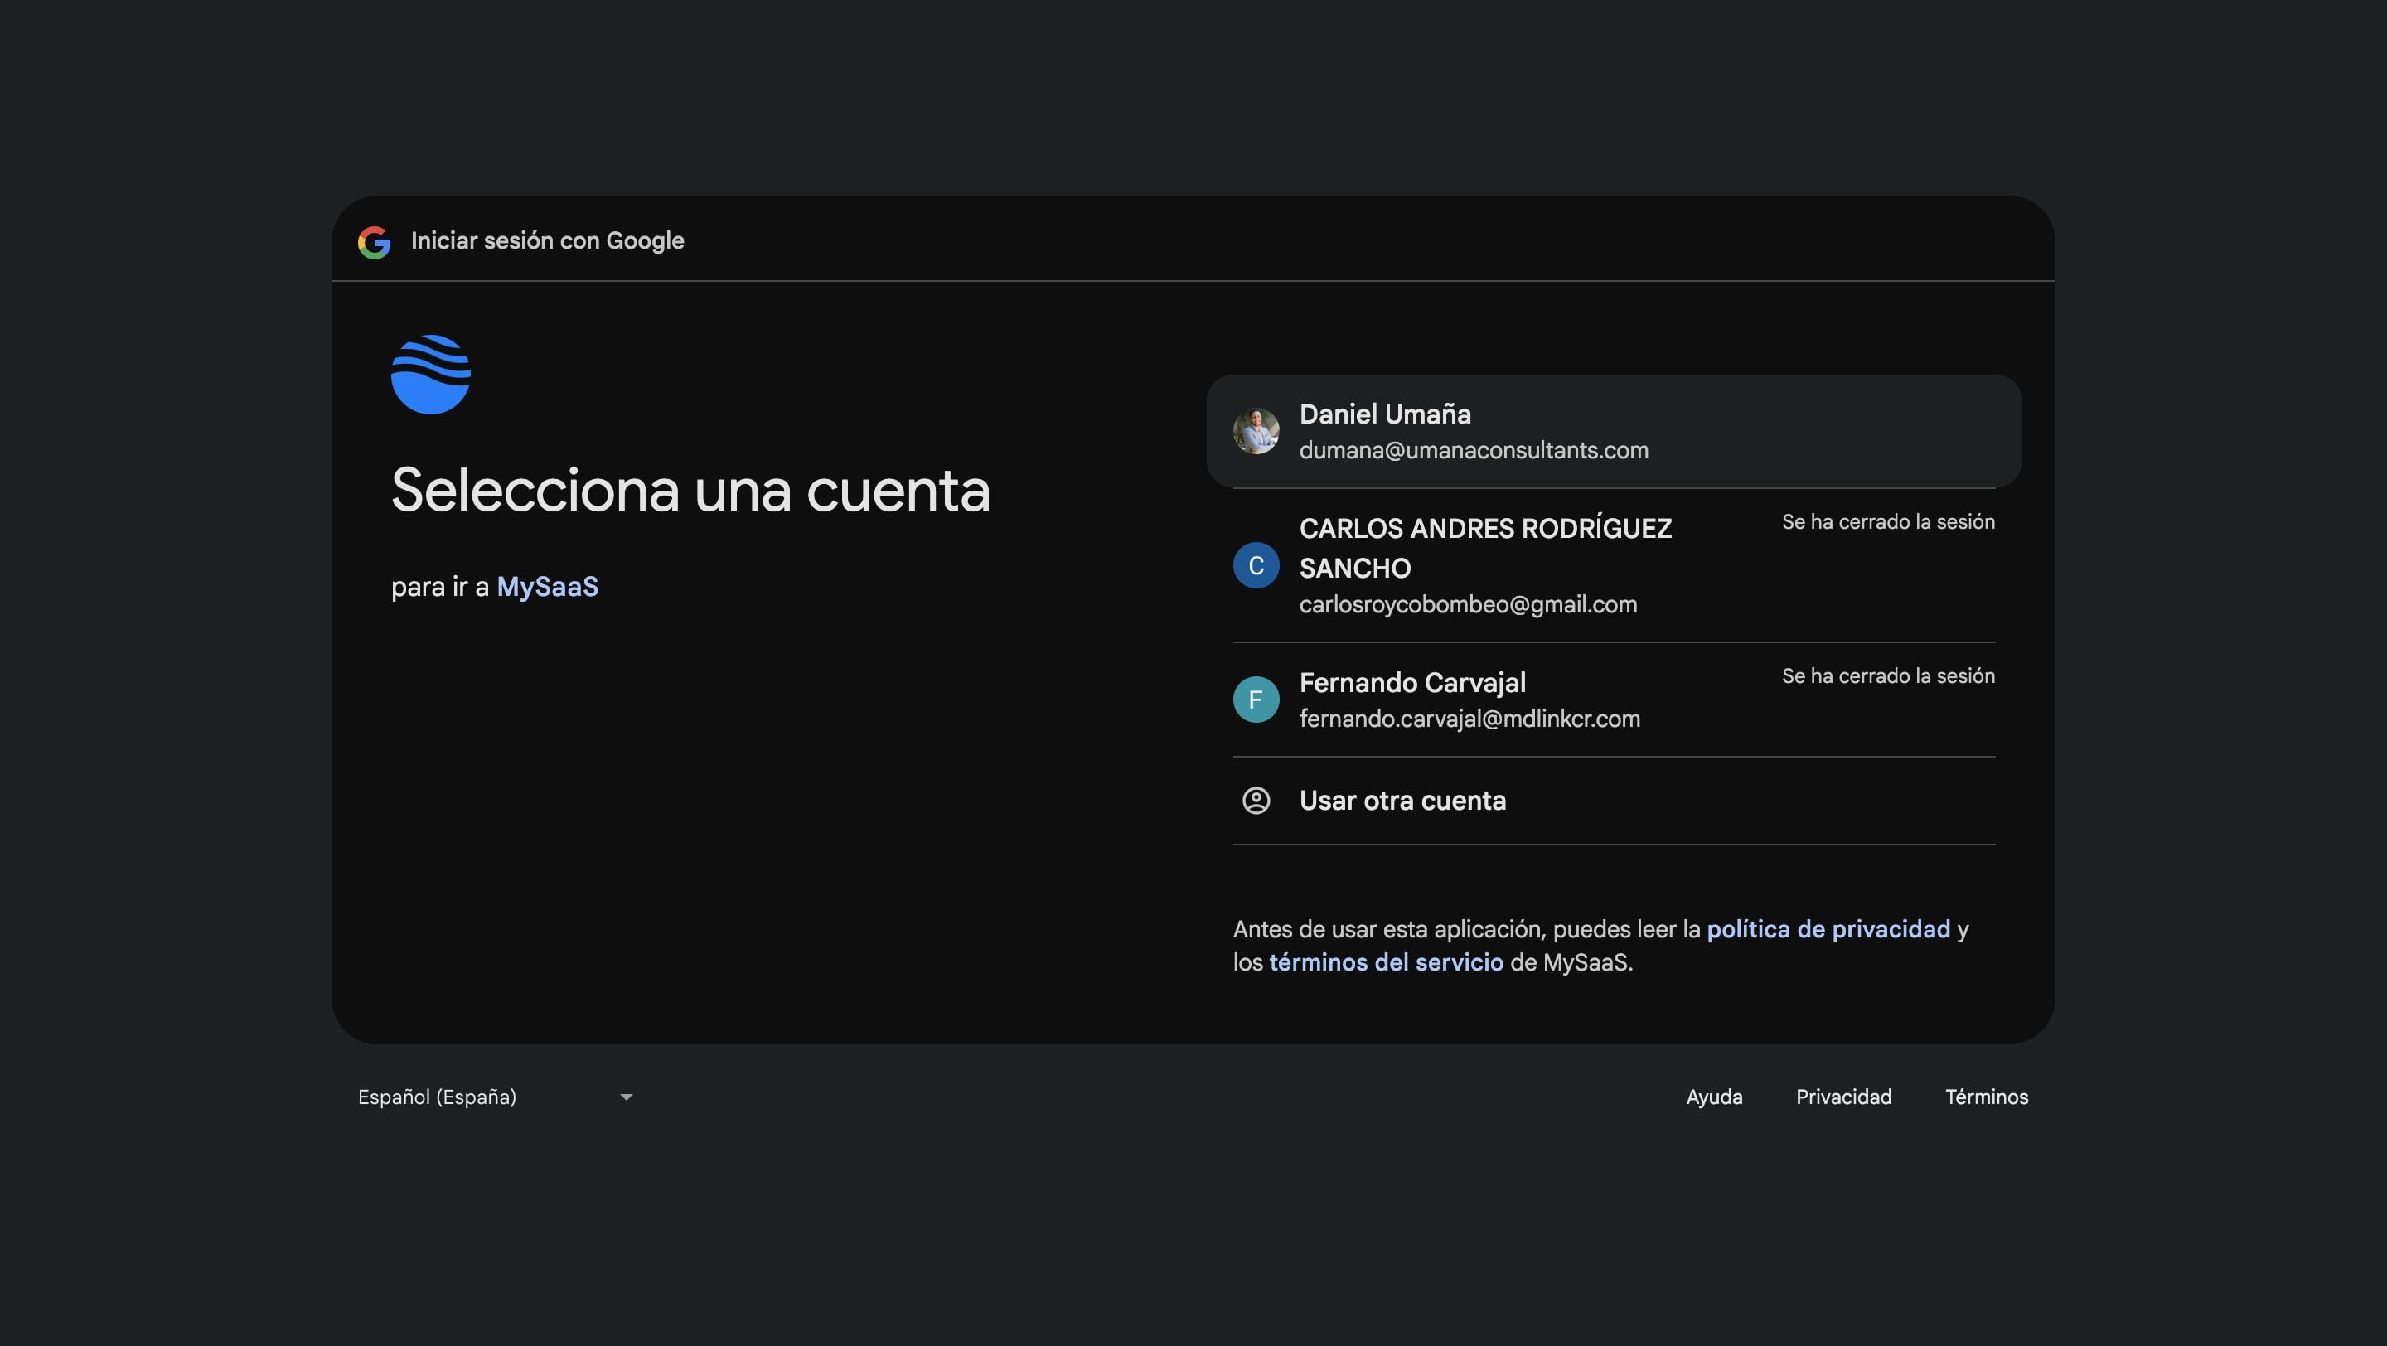
Task: Click the email fernando.carvajal@mdlinkcr.com
Action: pyautogui.click(x=1469, y=719)
